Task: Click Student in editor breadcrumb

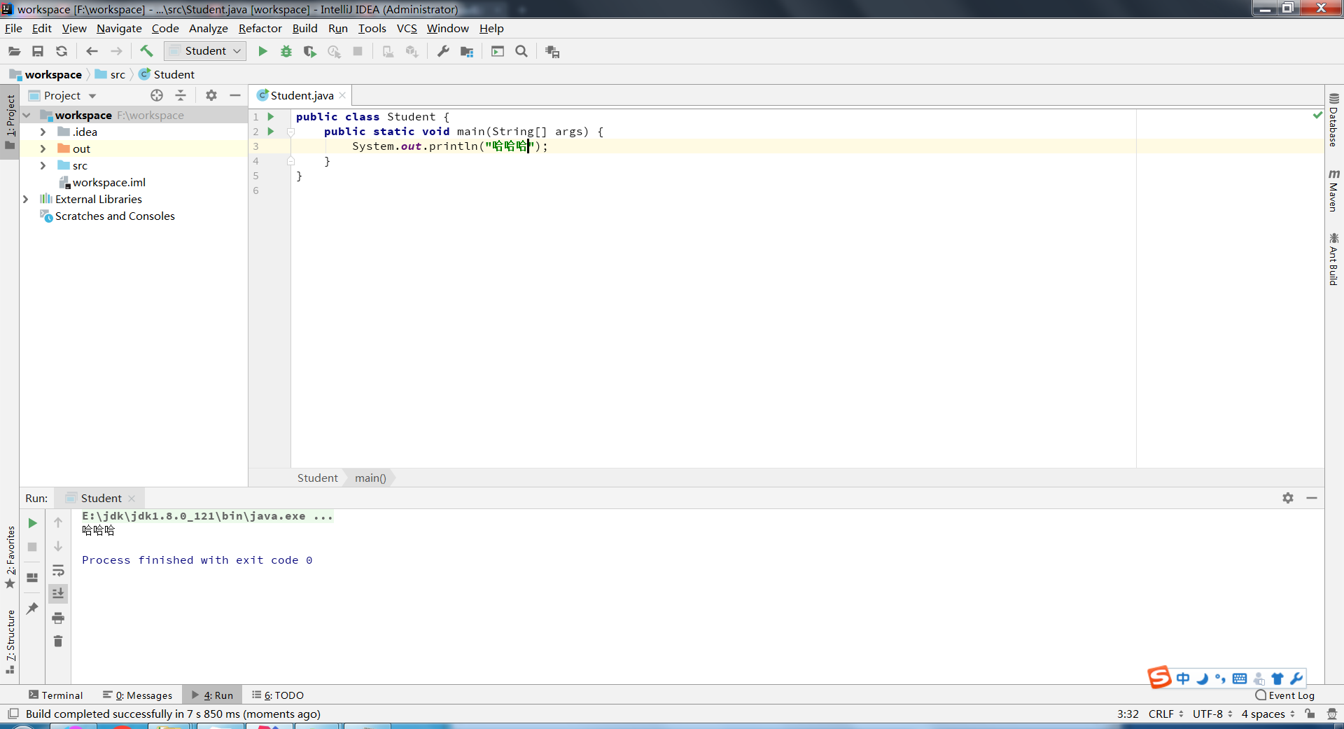Action: [x=317, y=478]
